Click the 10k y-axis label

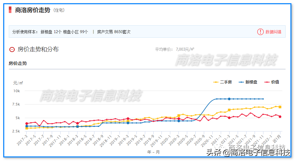click(17, 91)
